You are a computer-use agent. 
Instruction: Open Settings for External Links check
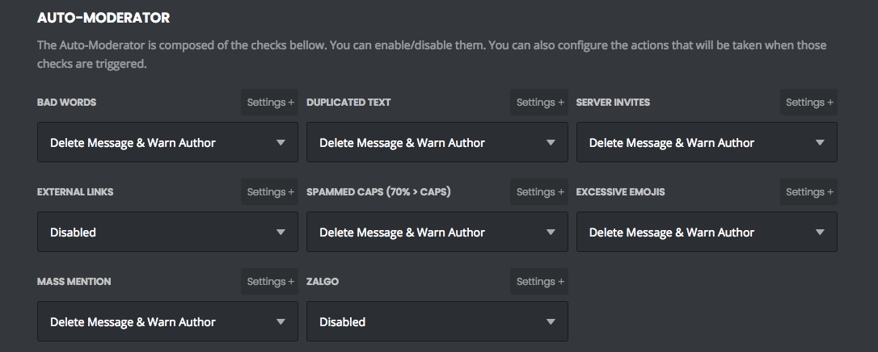point(269,191)
